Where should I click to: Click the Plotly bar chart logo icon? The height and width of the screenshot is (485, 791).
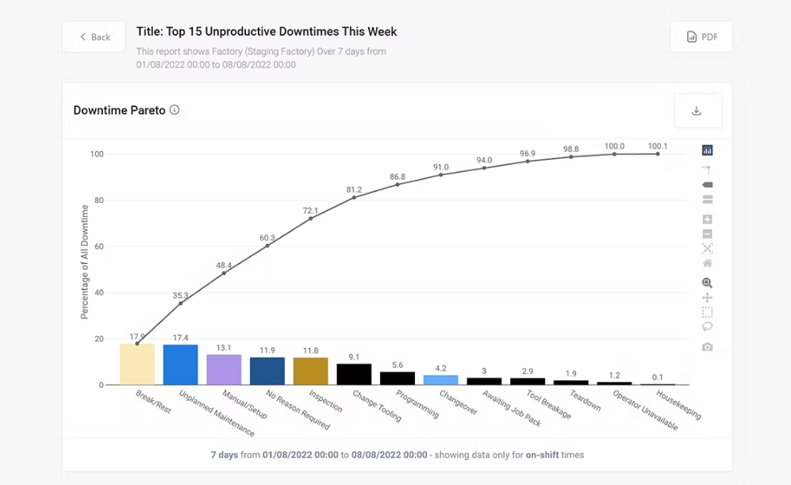coord(707,151)
